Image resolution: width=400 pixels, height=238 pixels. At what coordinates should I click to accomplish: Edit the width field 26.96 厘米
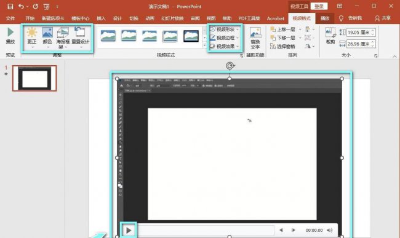pos(358,44)
